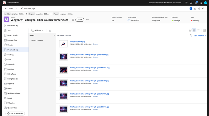
Task: Click the Hours clock icon
Action: [5, 88]
